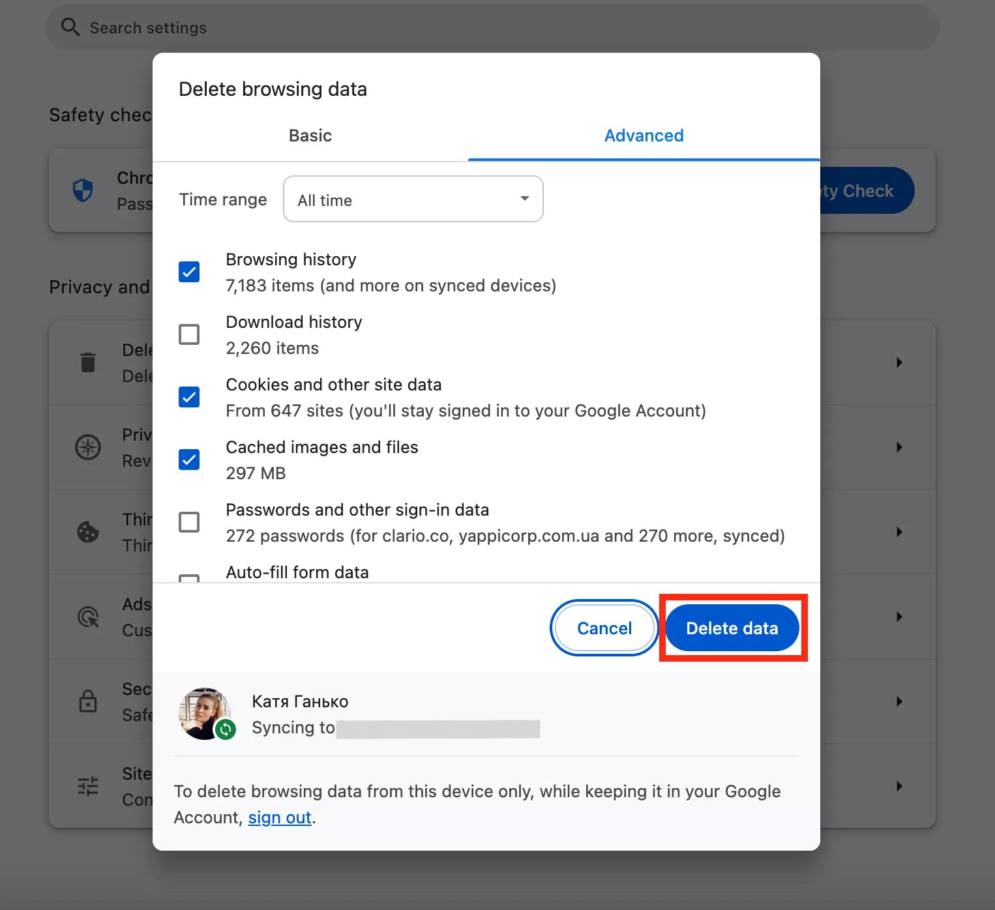Open the Time range dropdown

coord(413,199)
